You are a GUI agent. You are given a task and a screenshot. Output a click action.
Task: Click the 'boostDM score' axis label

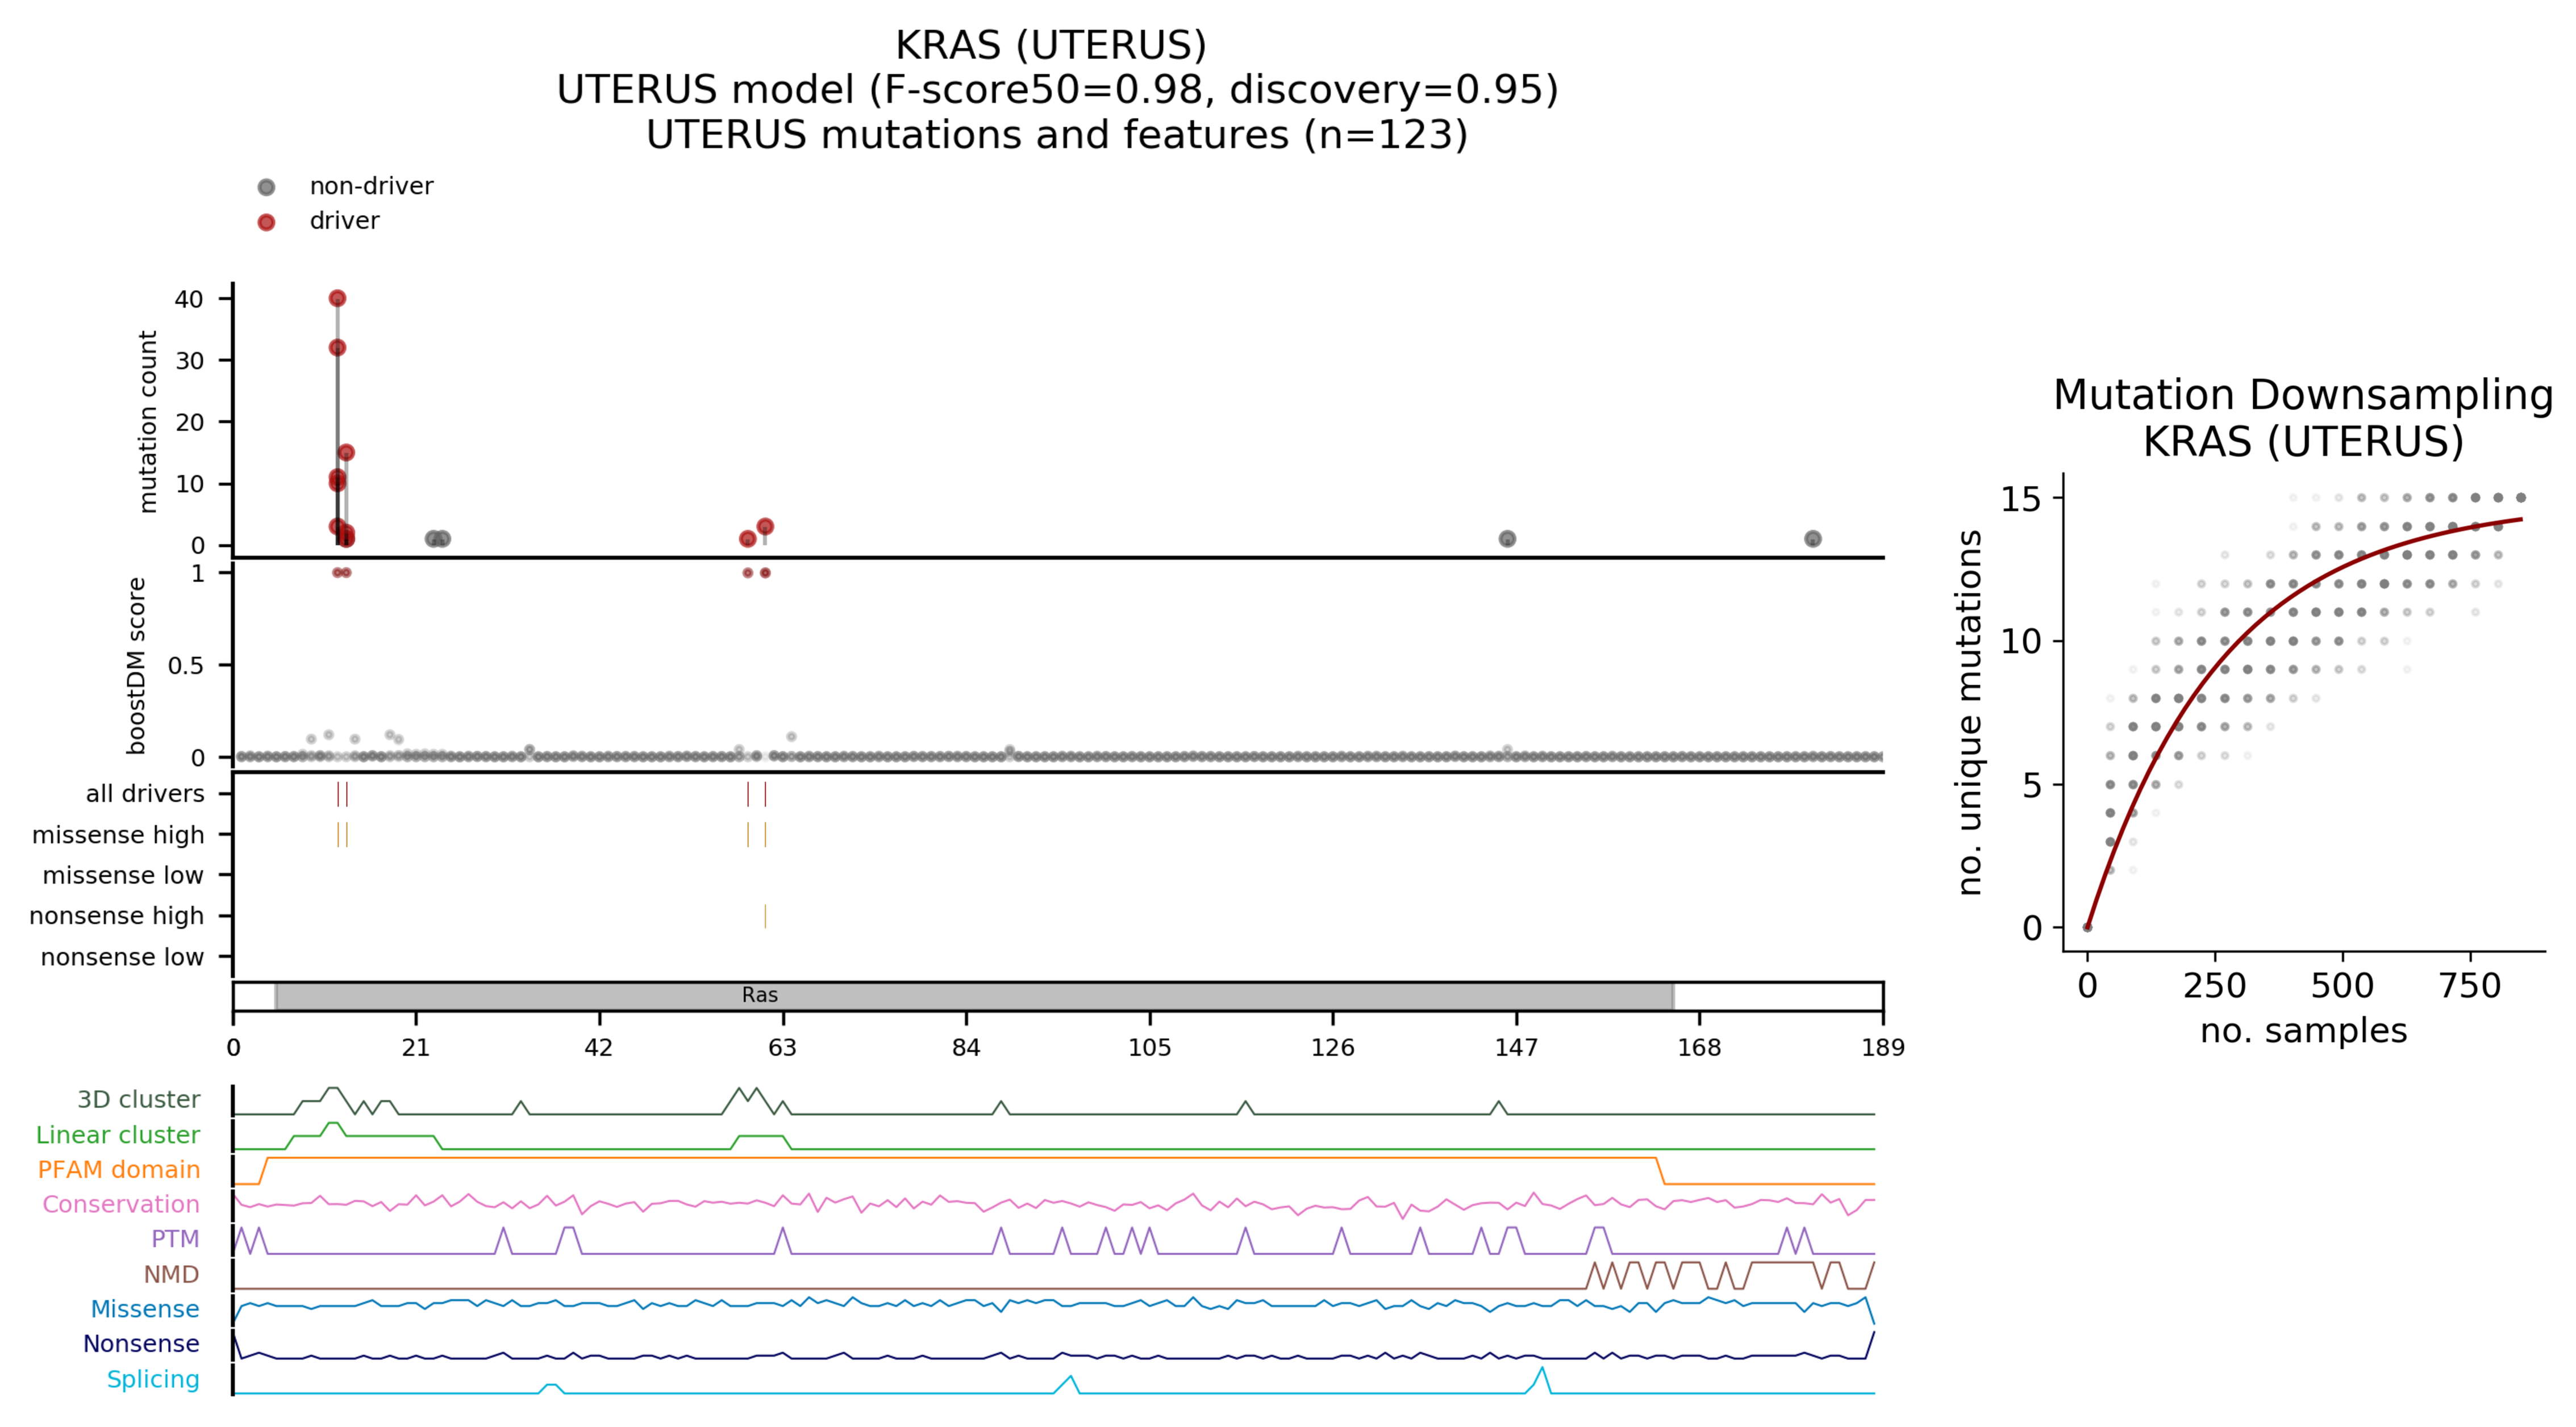[137, 666]
